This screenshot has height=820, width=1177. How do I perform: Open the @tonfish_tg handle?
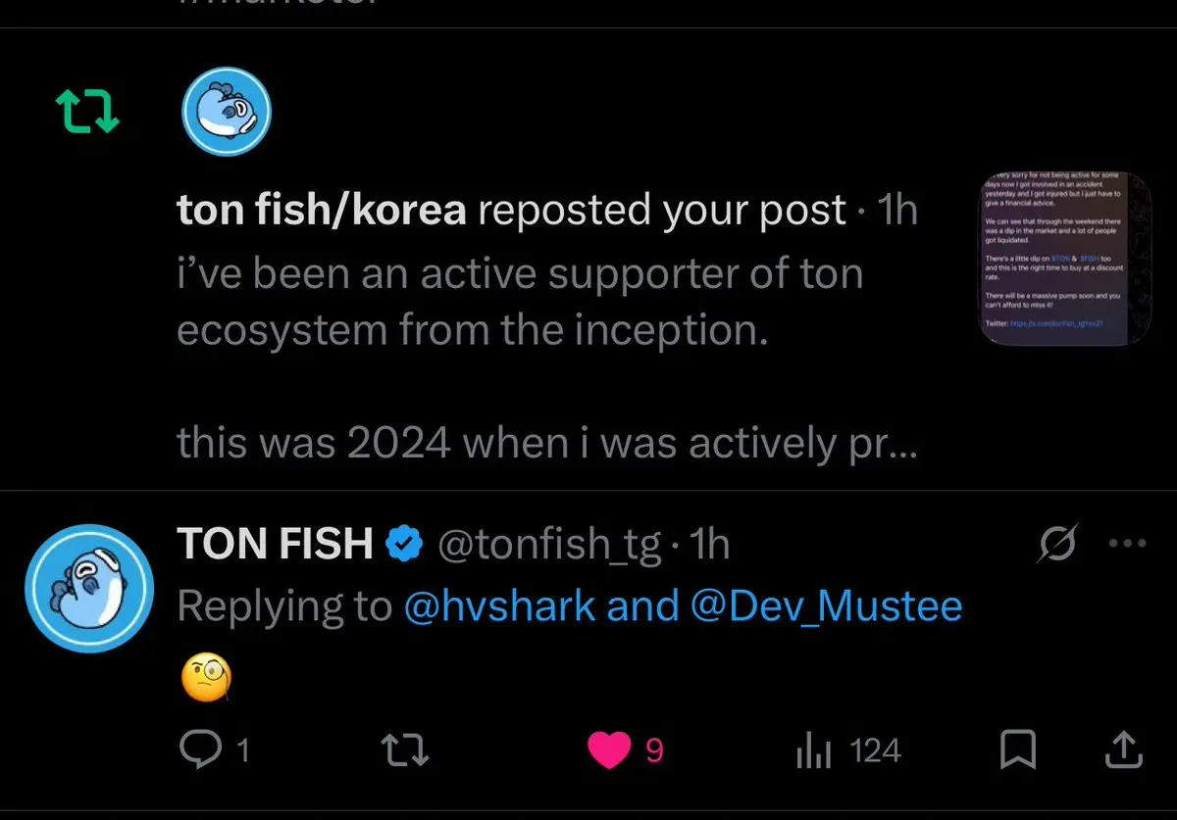tap(548, 544)
